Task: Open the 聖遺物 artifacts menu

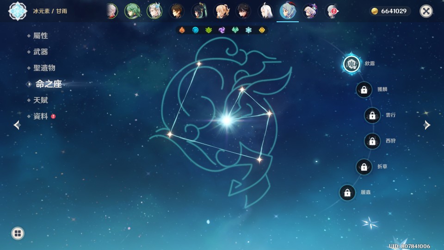Action: point(44,68)
